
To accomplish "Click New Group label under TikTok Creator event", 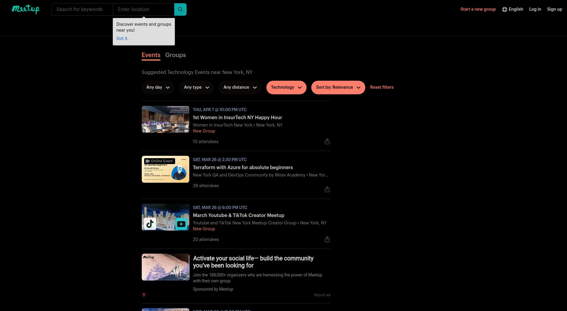I will (204, 229).
